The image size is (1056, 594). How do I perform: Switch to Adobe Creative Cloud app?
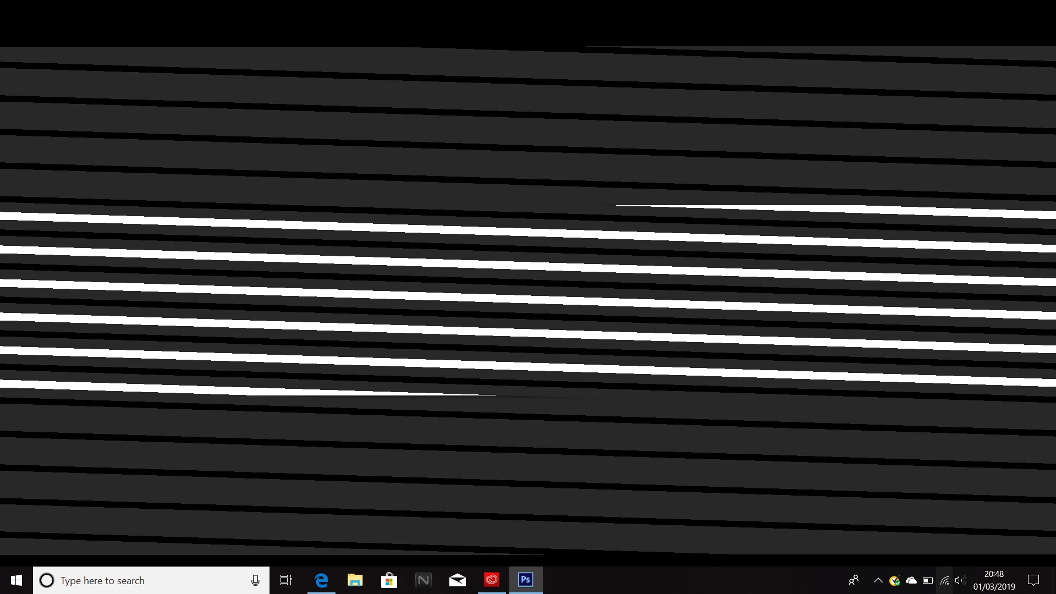(492, 580)
